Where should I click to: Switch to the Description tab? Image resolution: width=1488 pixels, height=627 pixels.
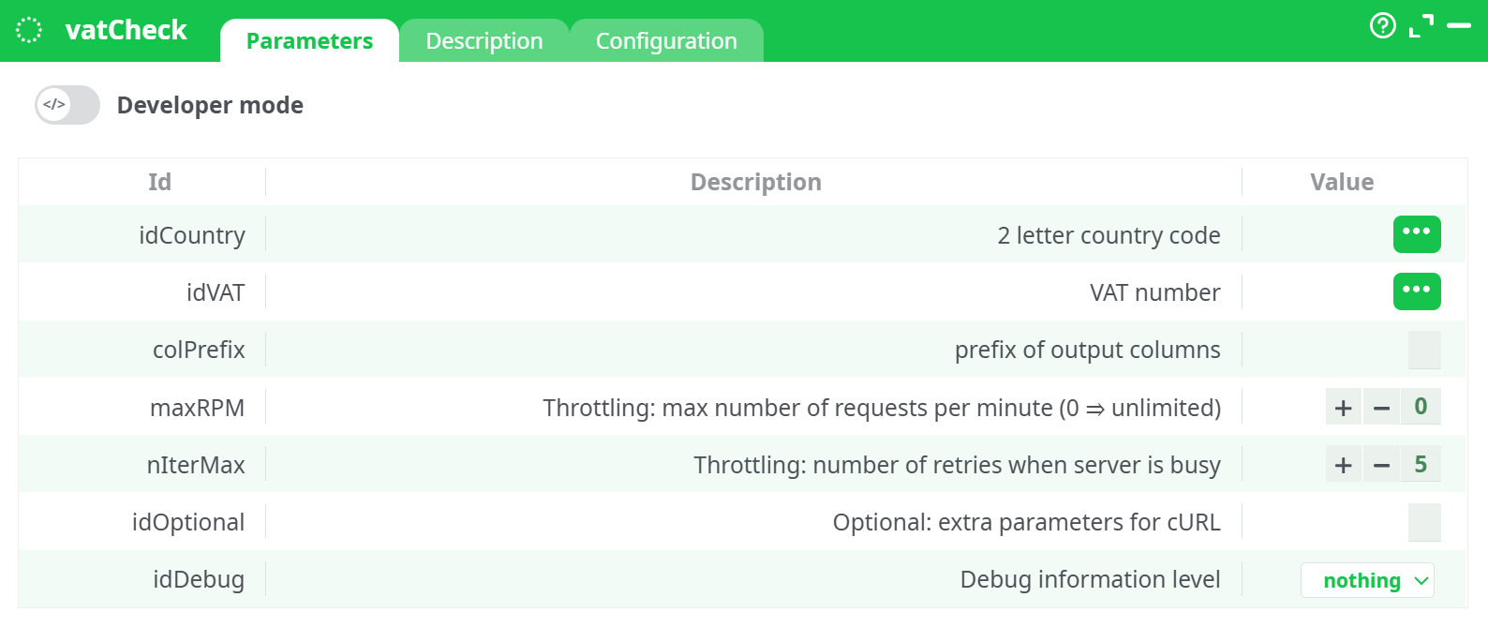[484, 40]
